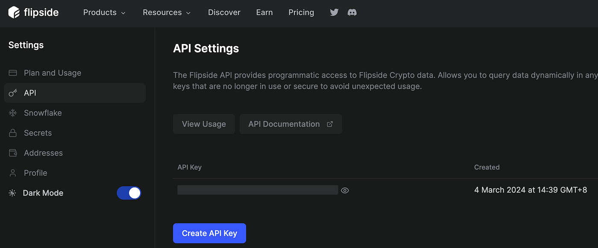Open the API Documentation button
Screen dimensions: 598x248
coord(290,124)
